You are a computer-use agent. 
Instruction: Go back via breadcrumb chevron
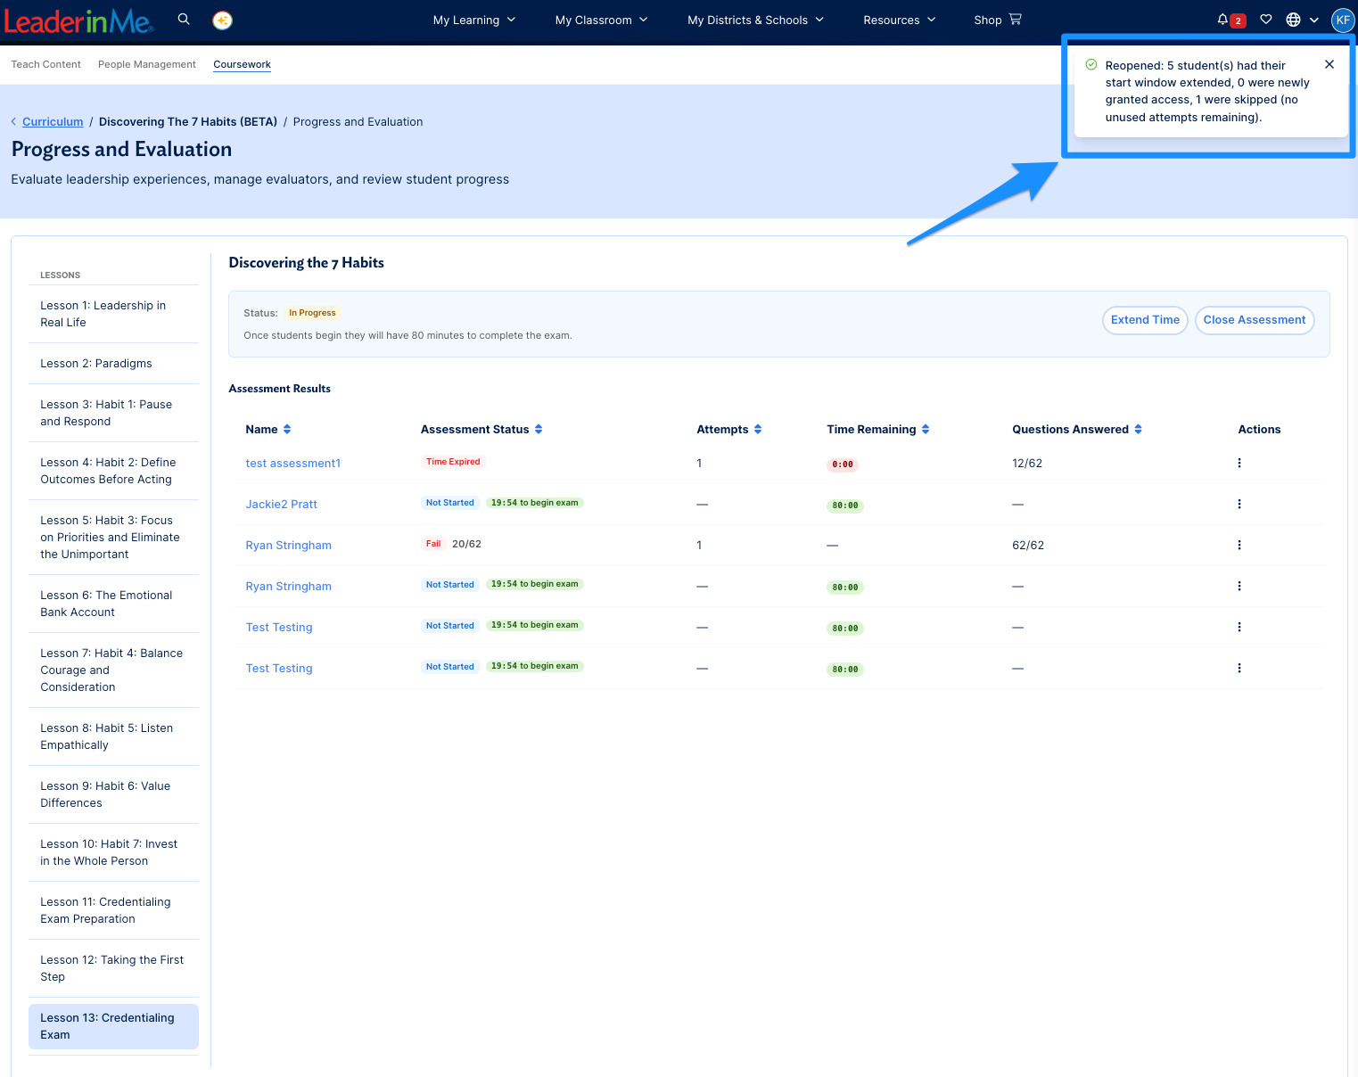point(14,122)
